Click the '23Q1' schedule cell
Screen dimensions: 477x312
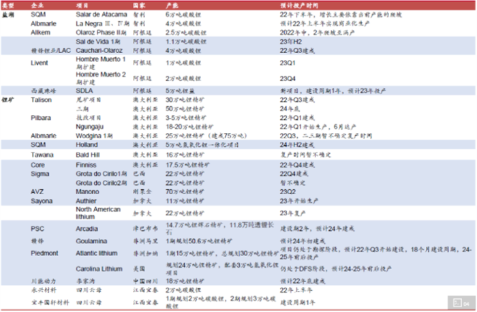(x=288, y=63)
